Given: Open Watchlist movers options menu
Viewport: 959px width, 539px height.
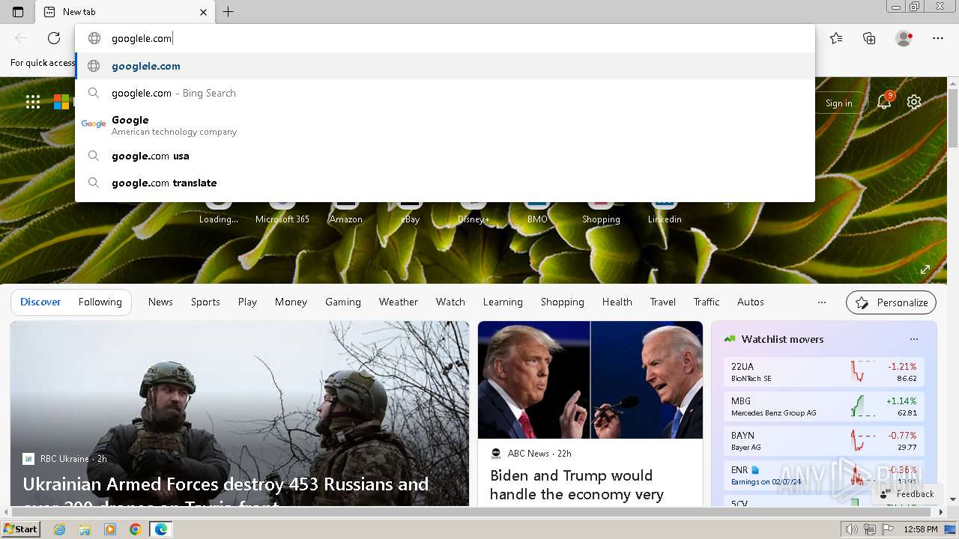Looking at the screenshot, I should [914, 339].
